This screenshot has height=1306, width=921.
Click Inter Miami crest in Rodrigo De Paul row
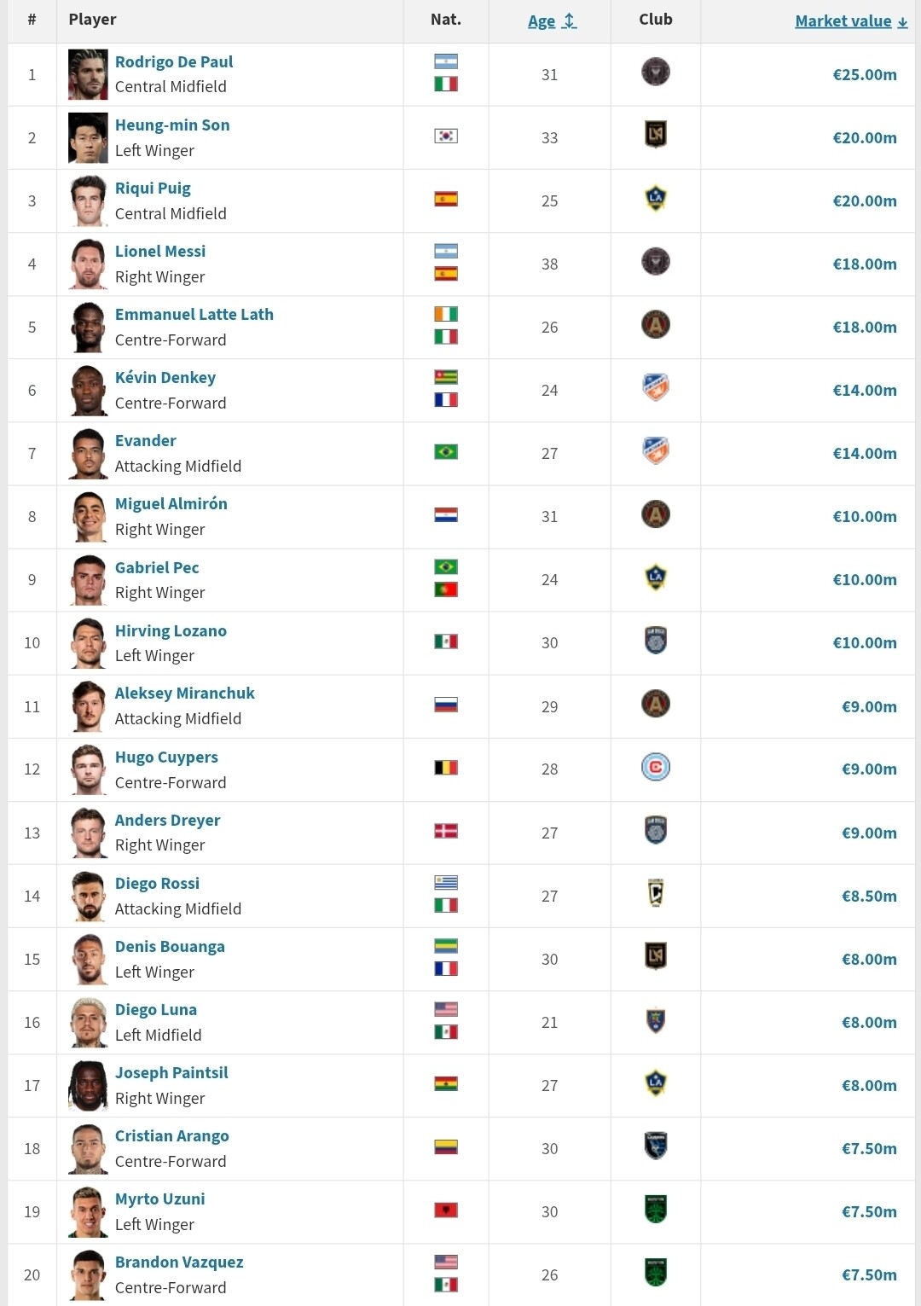point(655,73)
